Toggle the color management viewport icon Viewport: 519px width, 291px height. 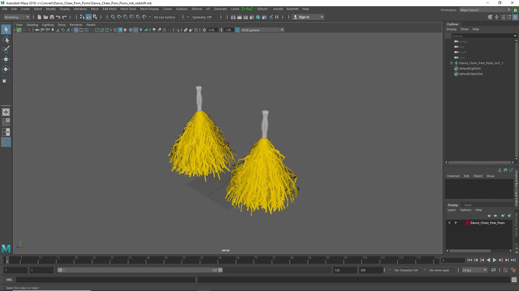[237, 30]
